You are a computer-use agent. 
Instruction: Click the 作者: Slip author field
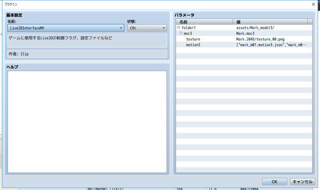click(x=87, y=54)
